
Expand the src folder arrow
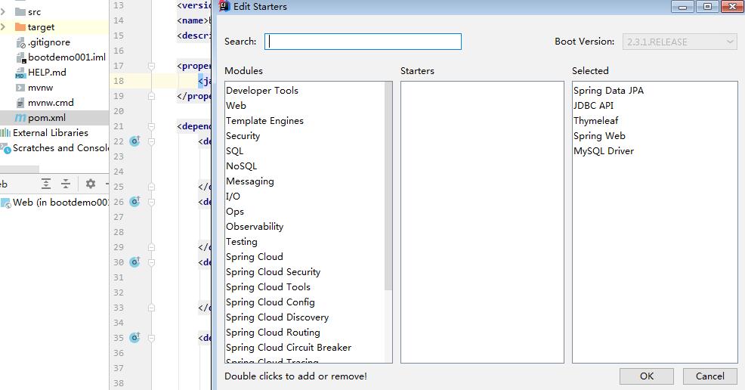(x=4, y=12)
